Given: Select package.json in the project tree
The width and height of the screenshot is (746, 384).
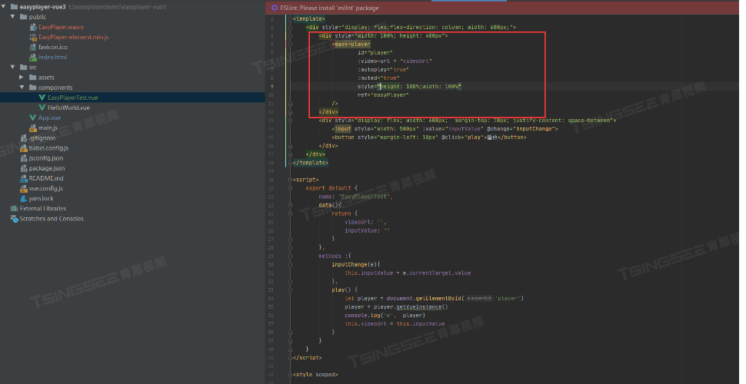Looking at the screenshot, I should pyautogui.click(x=47, y=168).
